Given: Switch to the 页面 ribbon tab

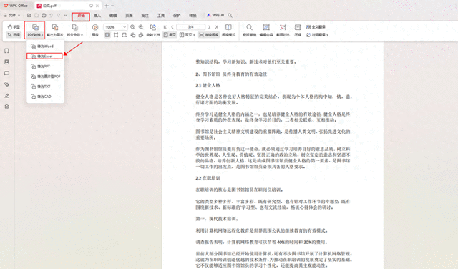Looking at the screenshot, I should pyautogui.click(x=129, y=16).
